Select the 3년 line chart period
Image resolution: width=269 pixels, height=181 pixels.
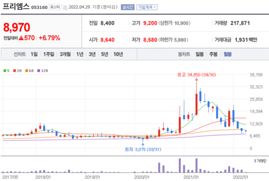tap(92, 54)
